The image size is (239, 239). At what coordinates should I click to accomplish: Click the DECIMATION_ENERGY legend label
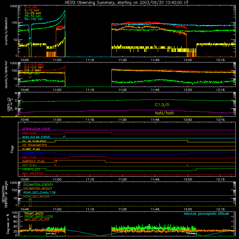tap(38, 185)
